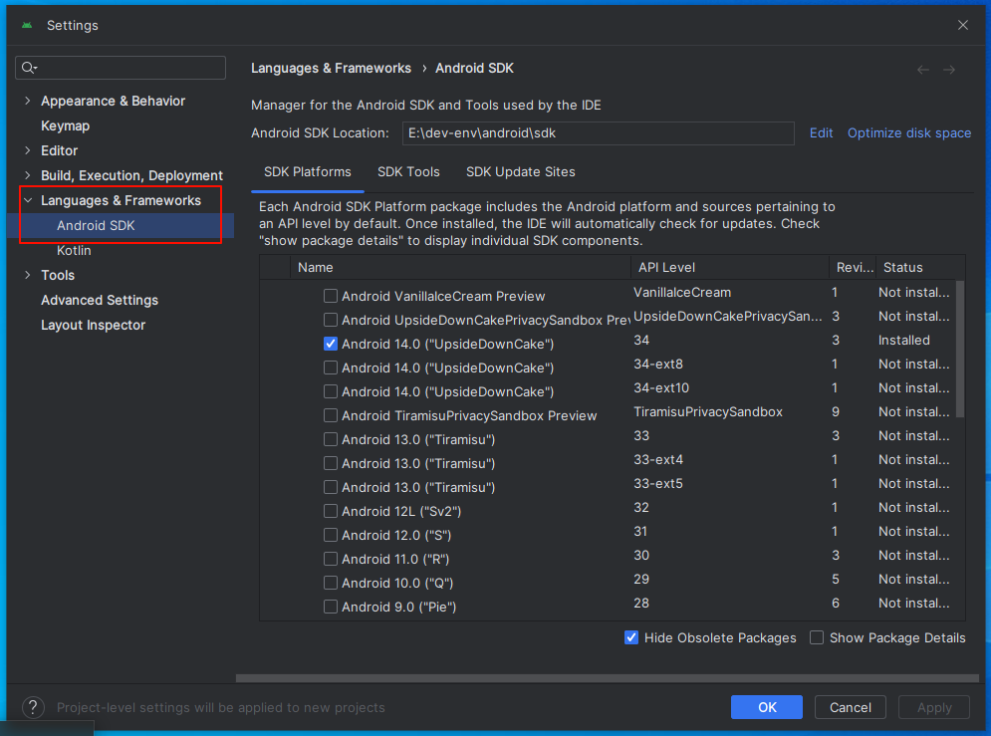Screen dimensions: 991x736
Task: Click the Android Studio logo icon in title bar
Action: tap(27, 25)
